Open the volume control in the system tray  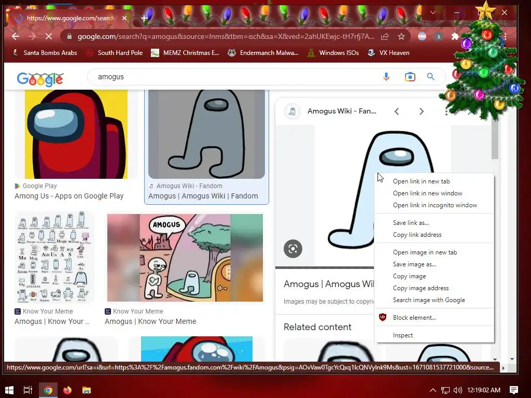click(x=457, y=390)
